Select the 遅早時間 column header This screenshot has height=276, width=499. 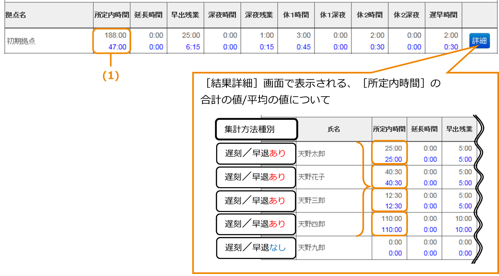[x=444, y=15]
